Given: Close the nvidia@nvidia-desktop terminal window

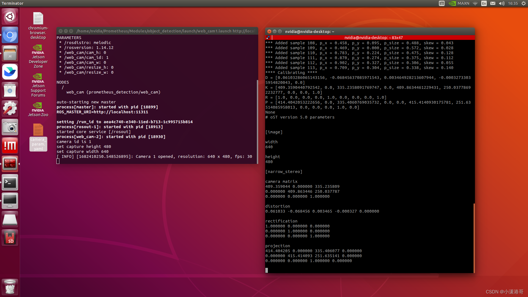Looking at the screenshot, I should 269,31.
